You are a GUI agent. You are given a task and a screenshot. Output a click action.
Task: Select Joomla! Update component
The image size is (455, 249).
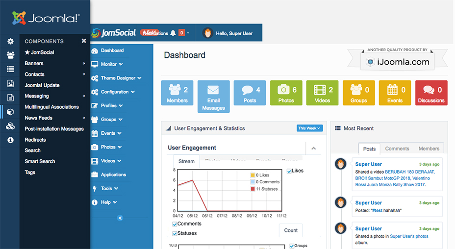42,85
